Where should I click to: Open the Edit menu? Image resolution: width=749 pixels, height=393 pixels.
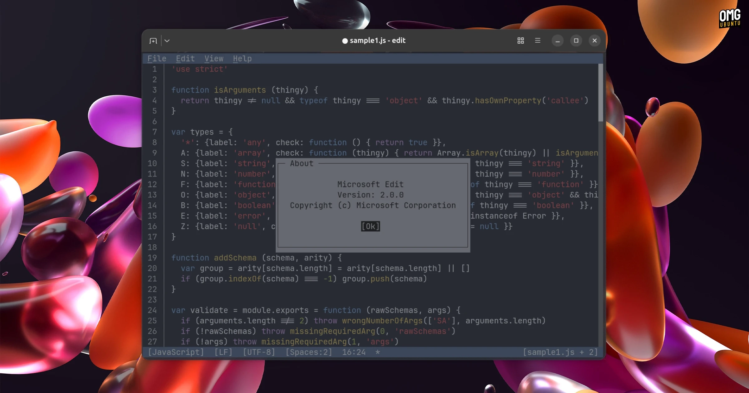[185, 59]
